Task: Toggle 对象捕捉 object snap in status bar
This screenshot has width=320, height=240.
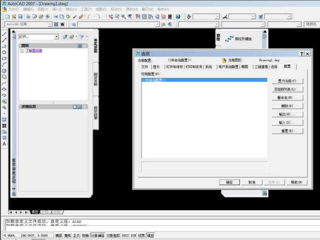Action: tap(98, 236)
